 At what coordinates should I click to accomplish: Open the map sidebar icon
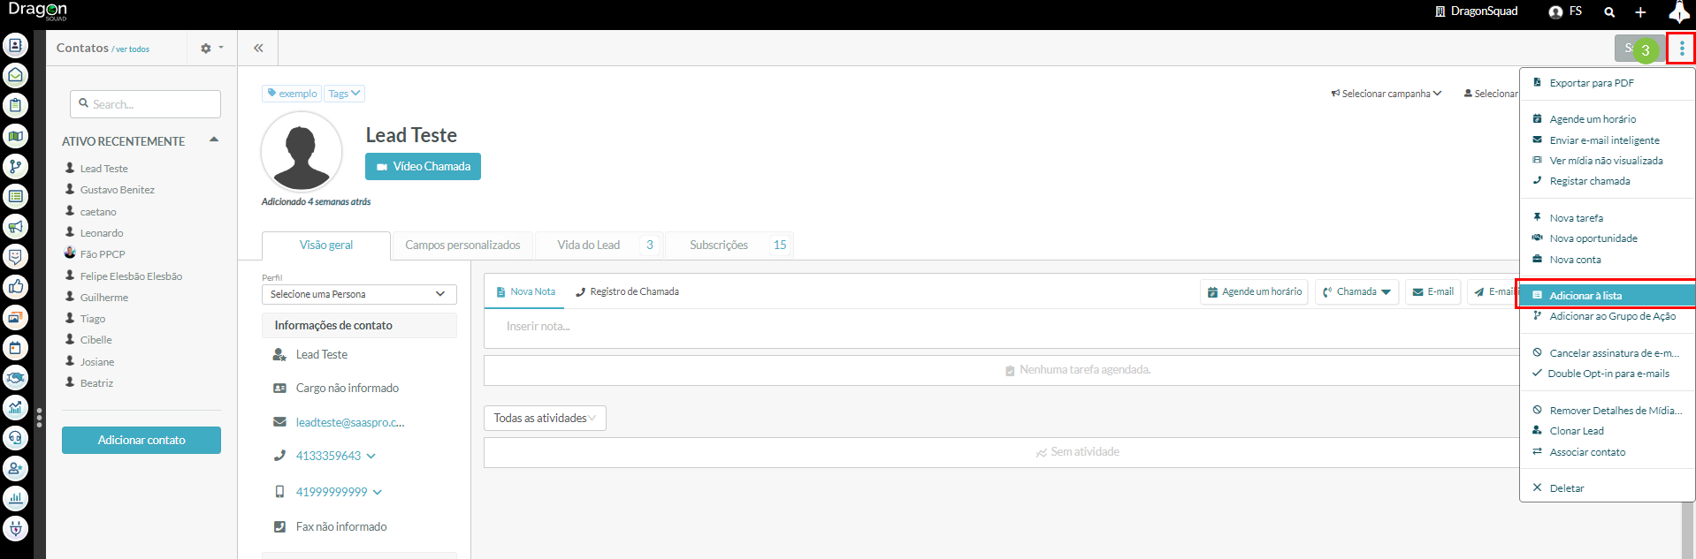click(15, 136)
